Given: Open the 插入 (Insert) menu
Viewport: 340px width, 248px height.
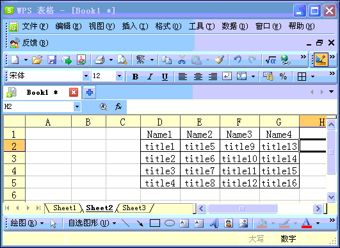Looking at the screenshot, I should pos(135,26).
